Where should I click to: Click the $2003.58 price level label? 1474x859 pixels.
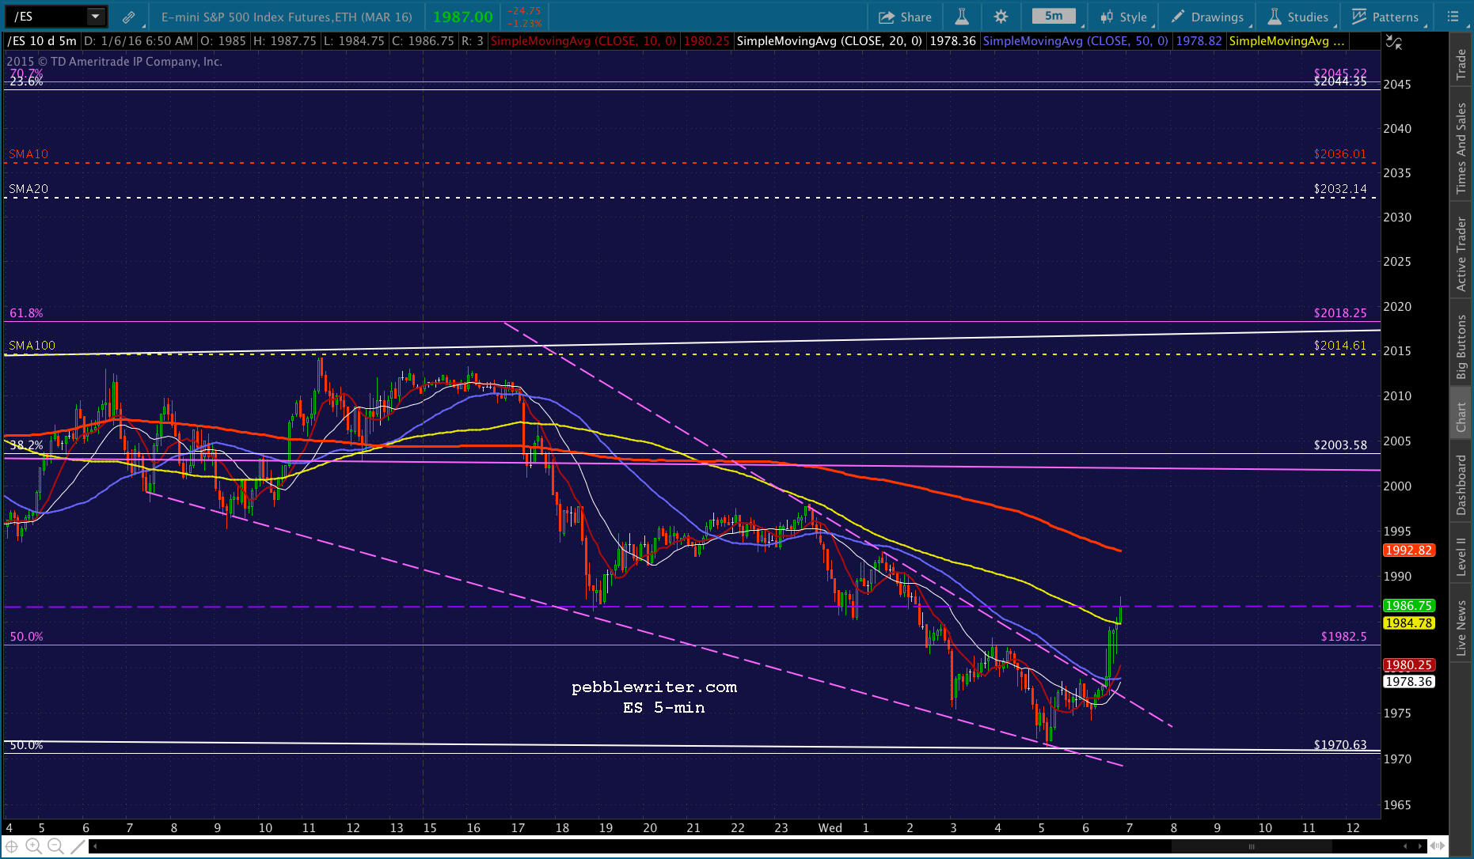click(x=1340, y=445)
